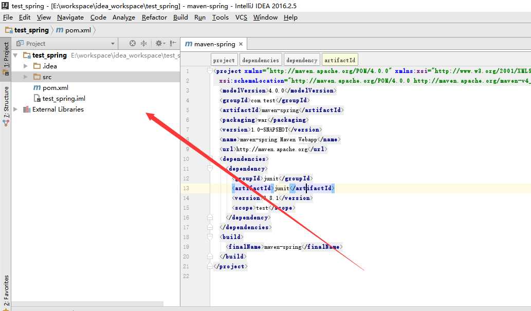Click the artifactId breadcrumb in the editor
This screenshot has width=531, height=311.
[x=340, y=60]
